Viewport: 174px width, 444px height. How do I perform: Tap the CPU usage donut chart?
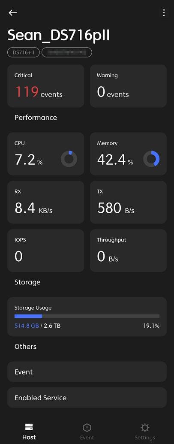point(69,159)
